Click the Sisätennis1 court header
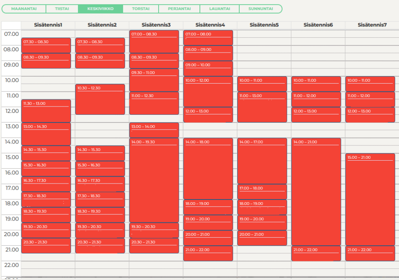The image size is (399, 280). coord(48,25)
